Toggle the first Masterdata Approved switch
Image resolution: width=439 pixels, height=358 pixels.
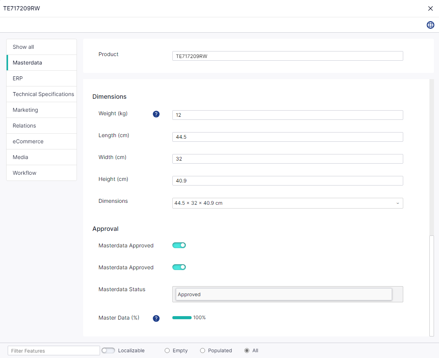pos(179,245)
